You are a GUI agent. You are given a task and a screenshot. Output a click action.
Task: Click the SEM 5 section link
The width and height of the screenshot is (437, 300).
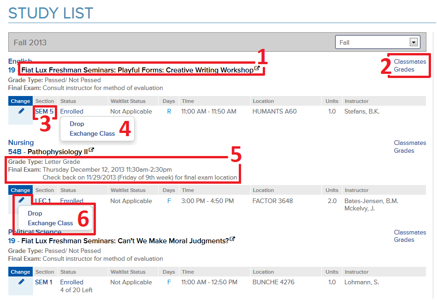(44, 111)
